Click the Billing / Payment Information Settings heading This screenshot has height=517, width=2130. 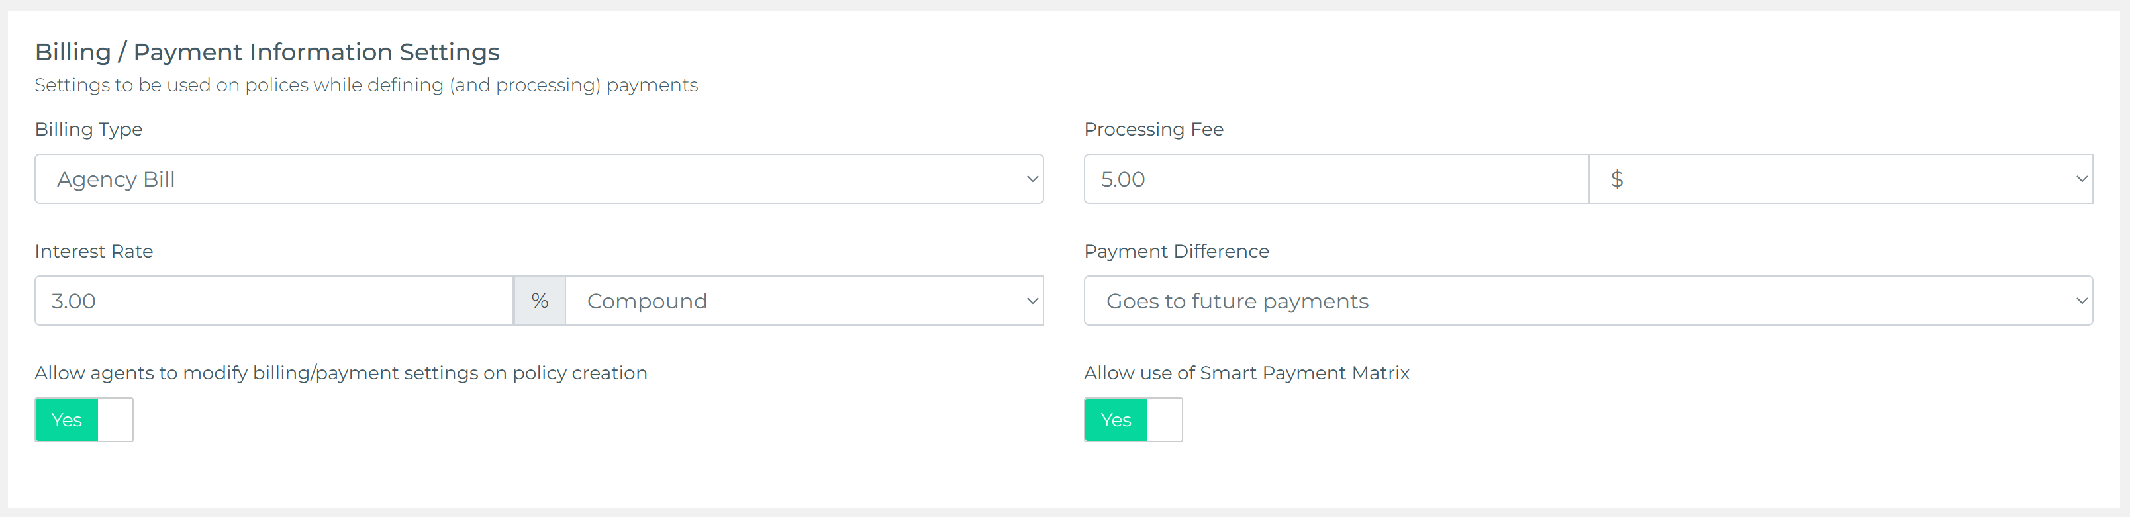pyautogui.click(x=267, y=52)
